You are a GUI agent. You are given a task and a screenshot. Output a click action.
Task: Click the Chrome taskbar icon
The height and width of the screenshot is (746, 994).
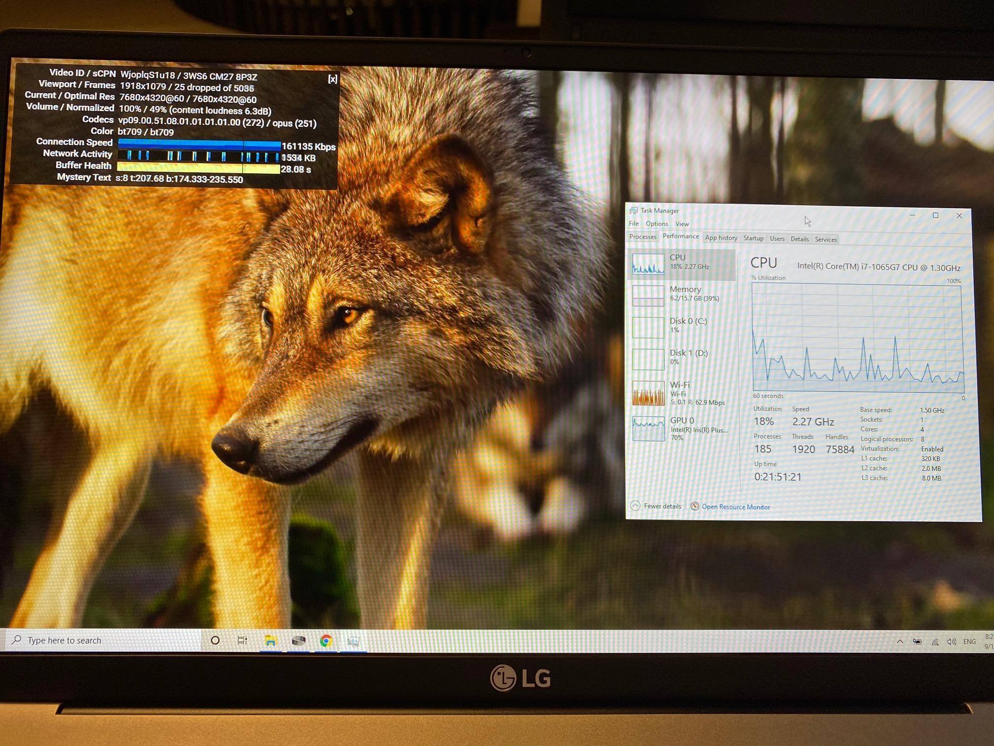click(x=326, y=641)
